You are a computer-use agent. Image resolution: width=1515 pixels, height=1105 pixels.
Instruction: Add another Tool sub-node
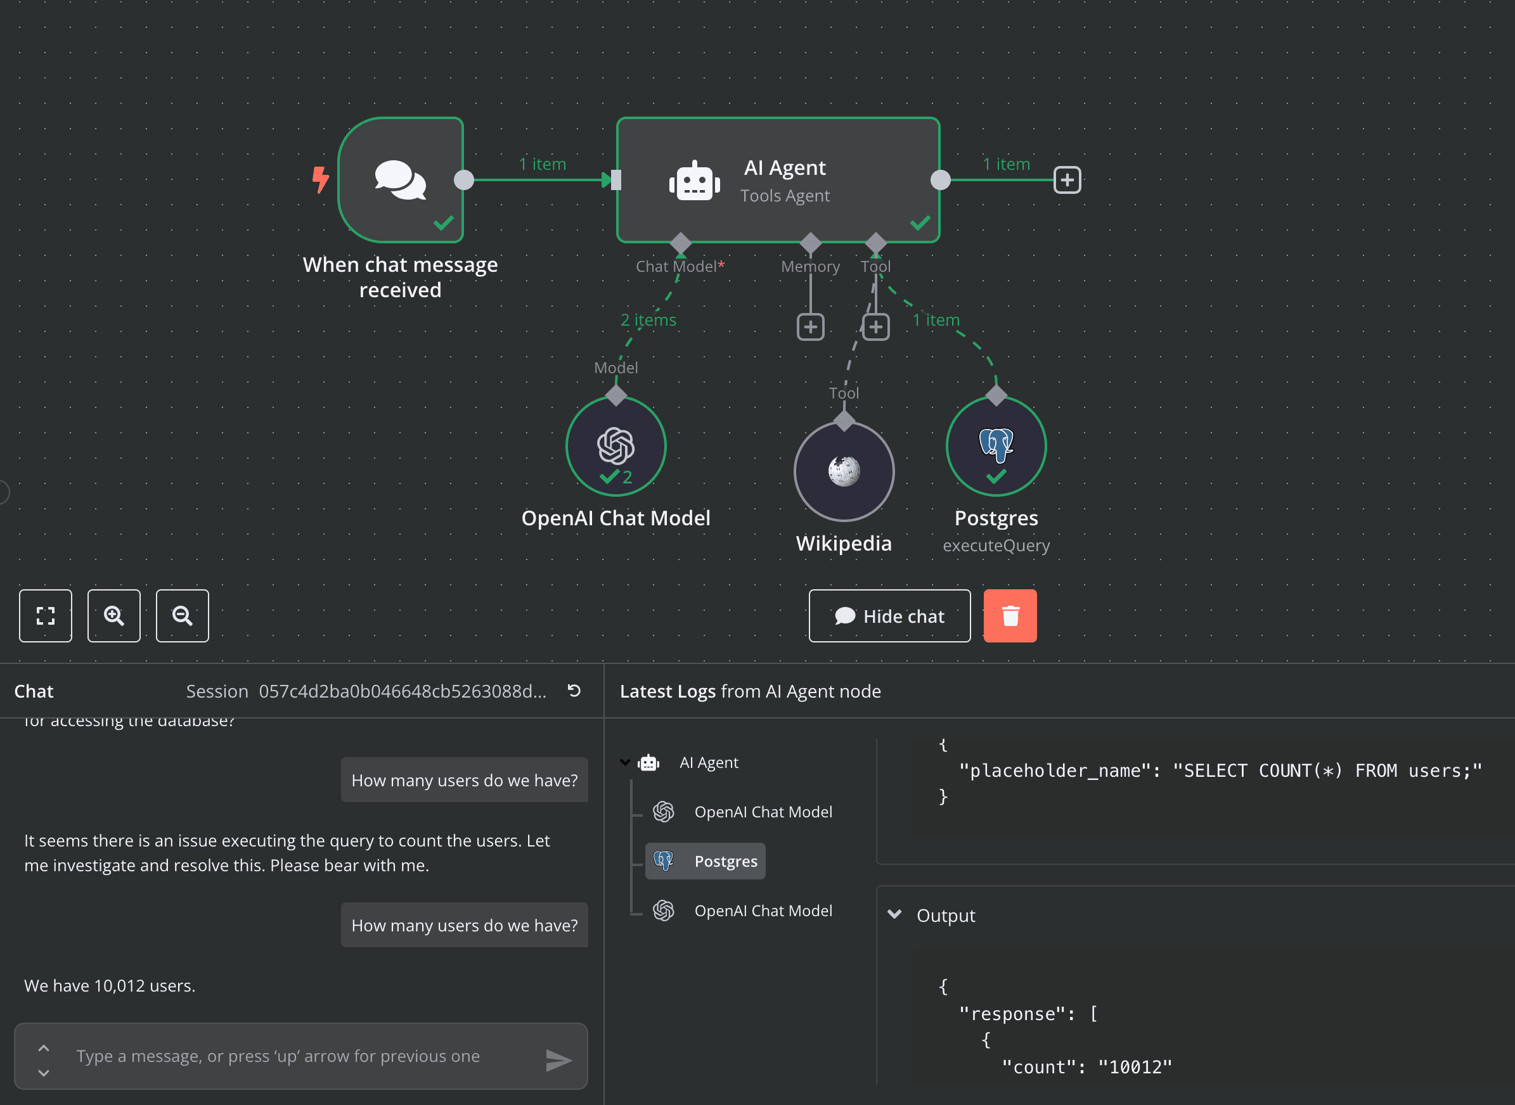(876, 327)
